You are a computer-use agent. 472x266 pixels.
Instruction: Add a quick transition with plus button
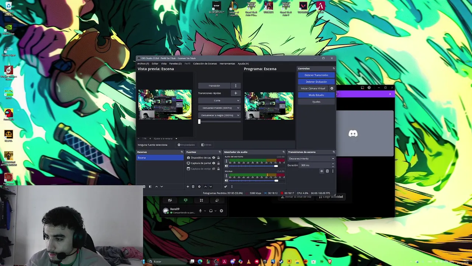click(x=236, y=93)
